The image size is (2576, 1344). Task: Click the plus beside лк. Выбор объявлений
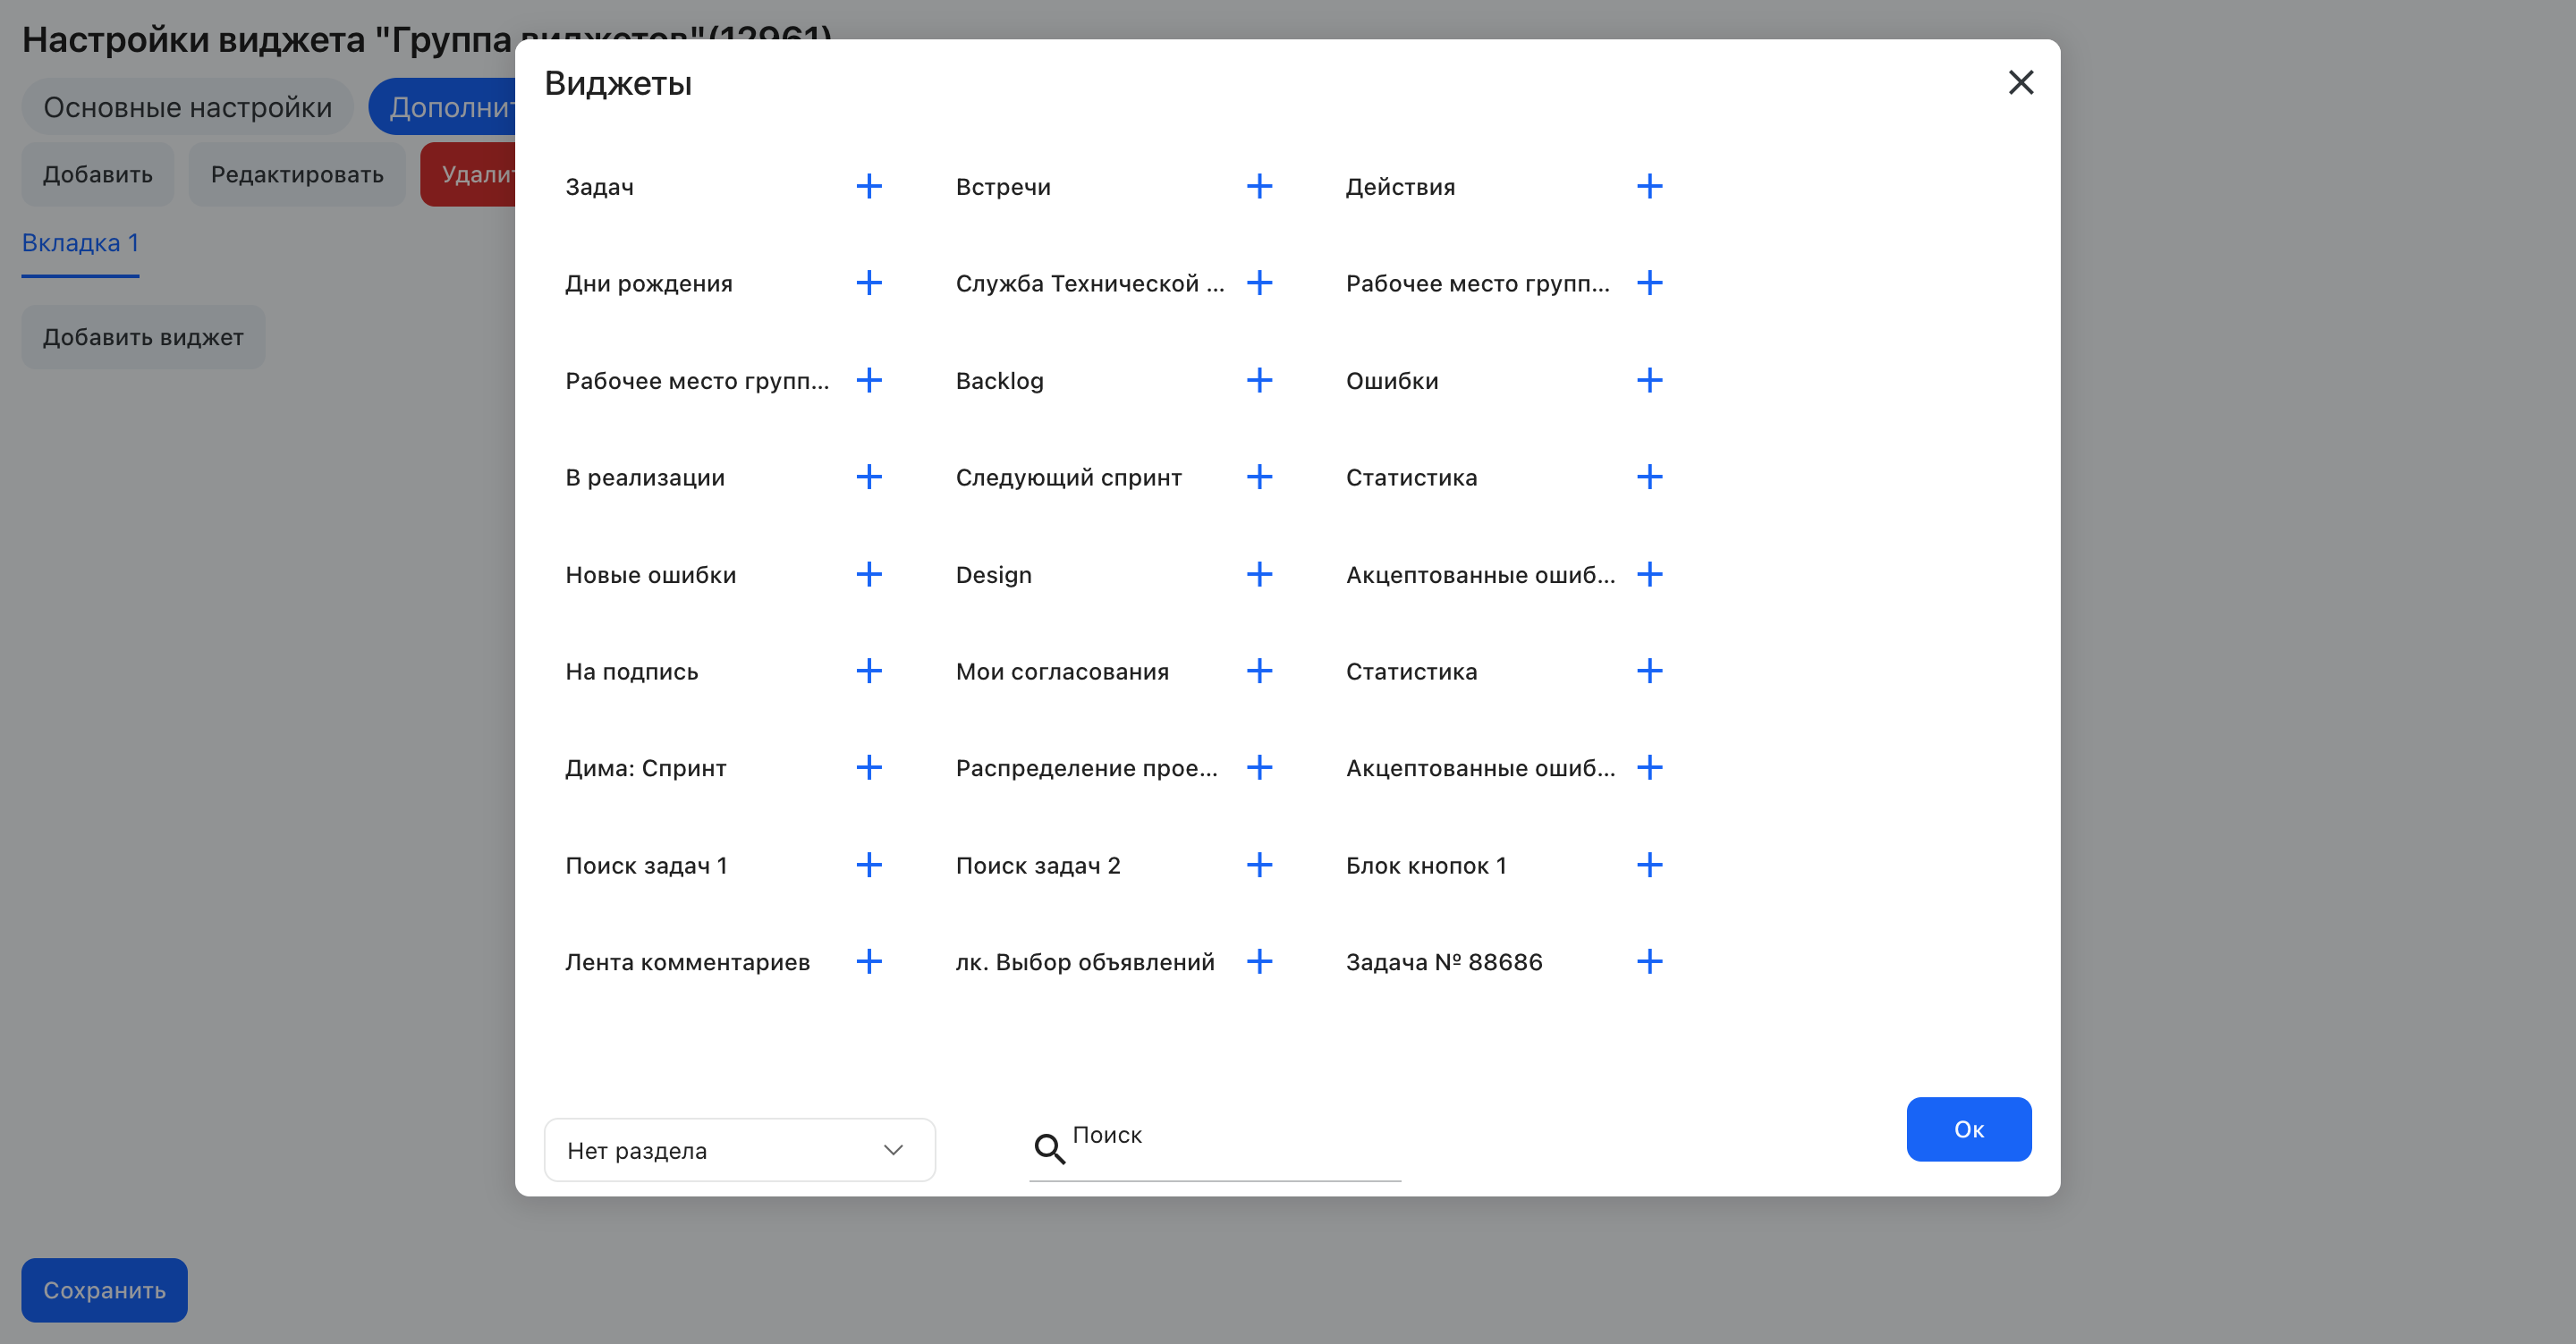pos(1259,962)
